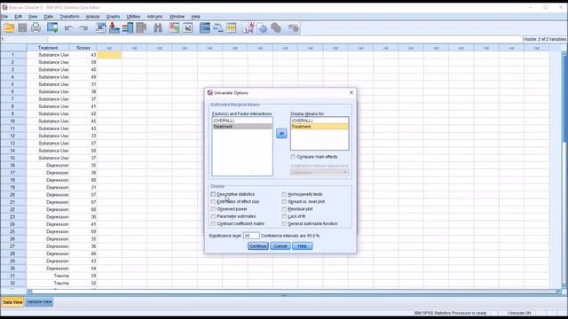Click the Treatment column header

[x=48, y=48]
